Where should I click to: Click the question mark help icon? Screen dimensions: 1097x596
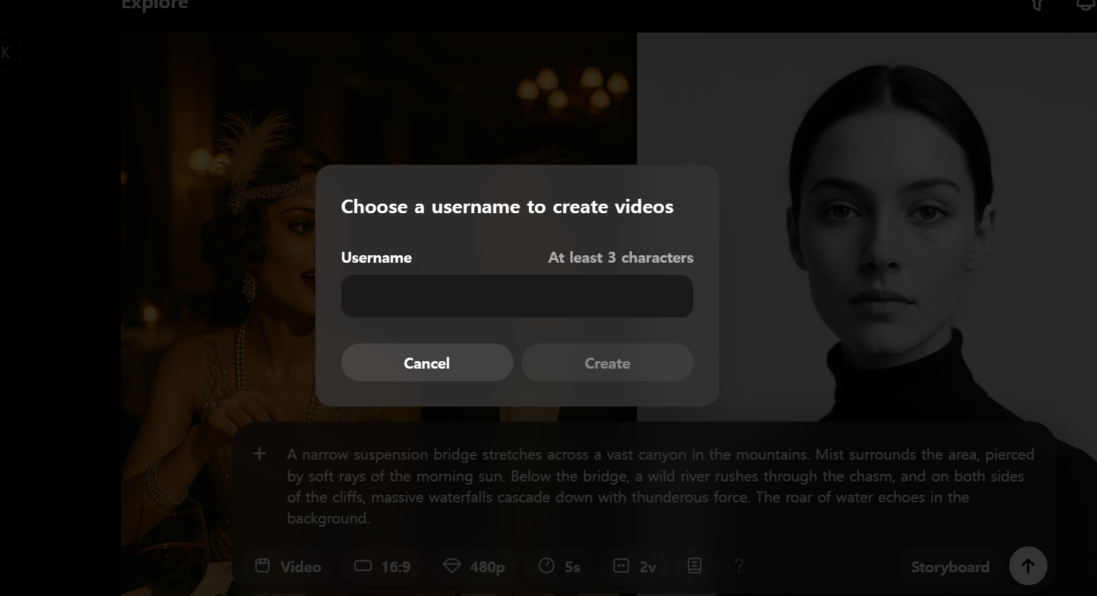pos(739,565)
